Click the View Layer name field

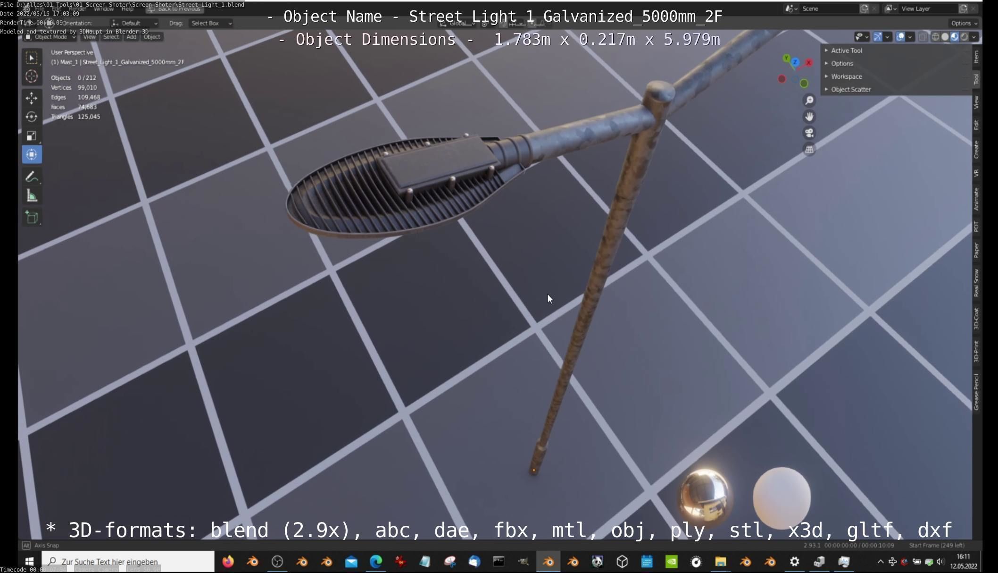coord(928,8)
